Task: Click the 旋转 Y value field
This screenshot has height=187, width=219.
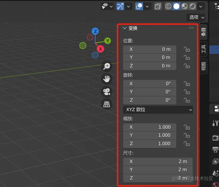Action: (150, 92)
